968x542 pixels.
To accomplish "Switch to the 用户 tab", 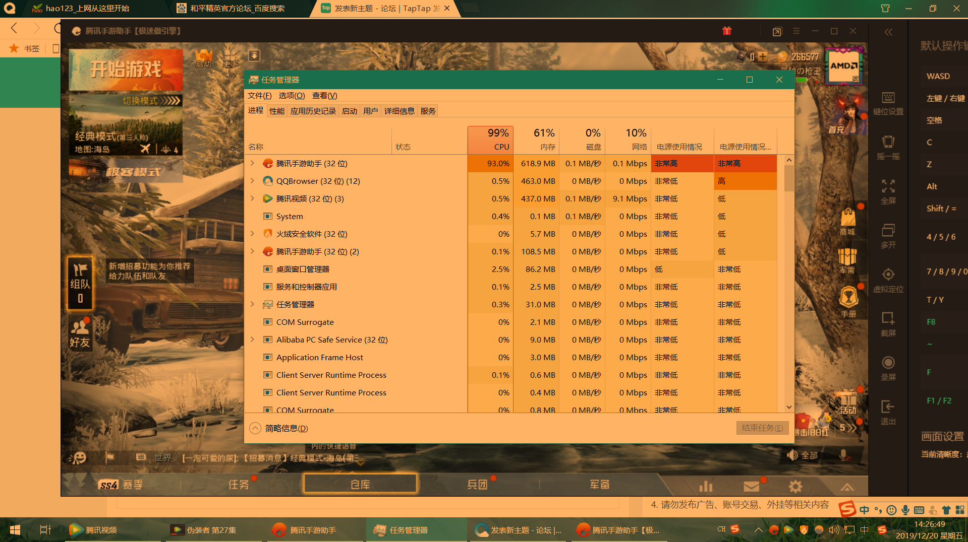I will click(x=371, y=111).
